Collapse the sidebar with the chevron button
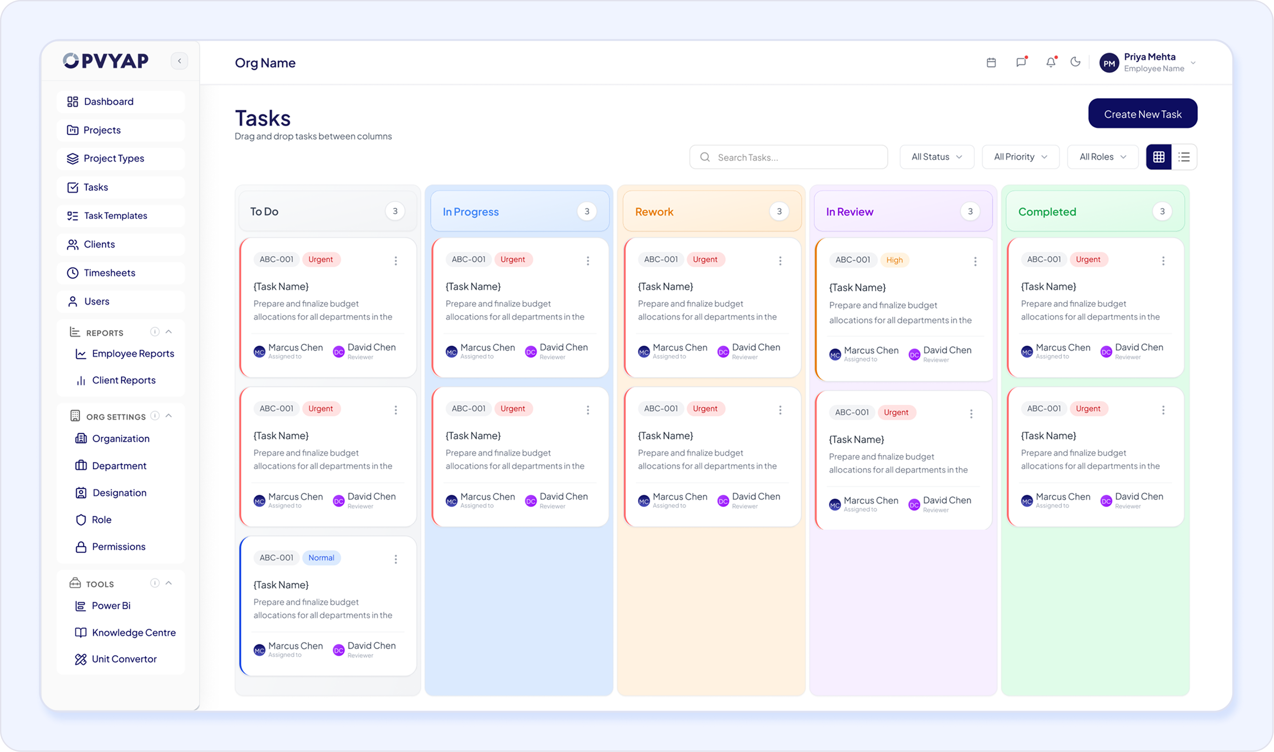The image size is (1274, 752). (179, 61)
